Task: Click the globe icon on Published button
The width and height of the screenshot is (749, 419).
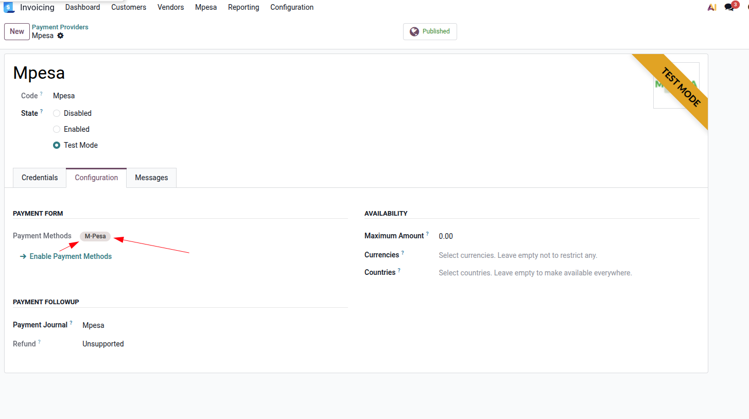Action: pyautogui.click(x=414, y=31)
